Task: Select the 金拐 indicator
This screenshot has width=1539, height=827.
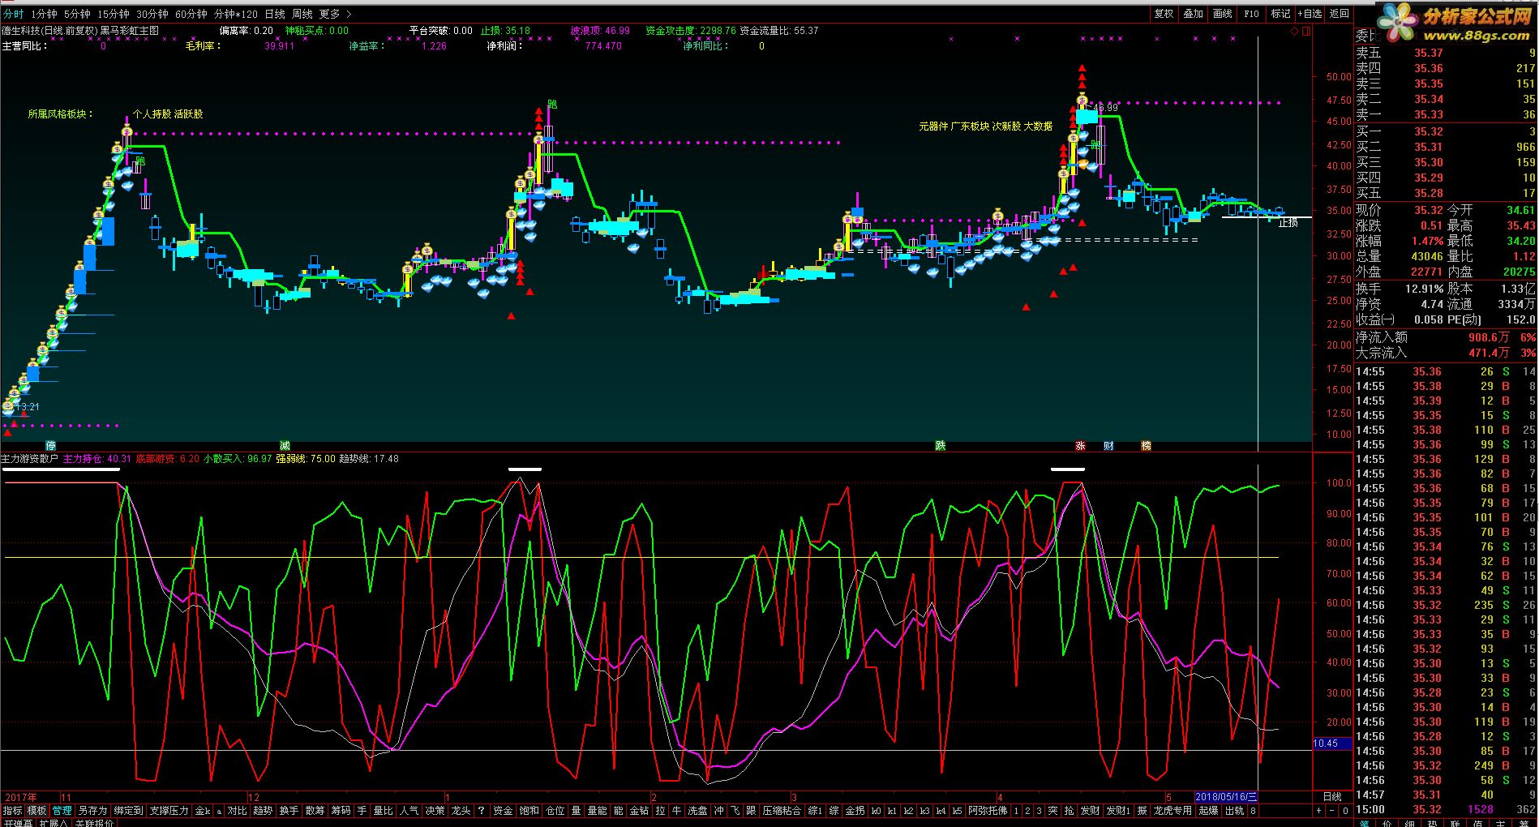Action: click(855, 811)
